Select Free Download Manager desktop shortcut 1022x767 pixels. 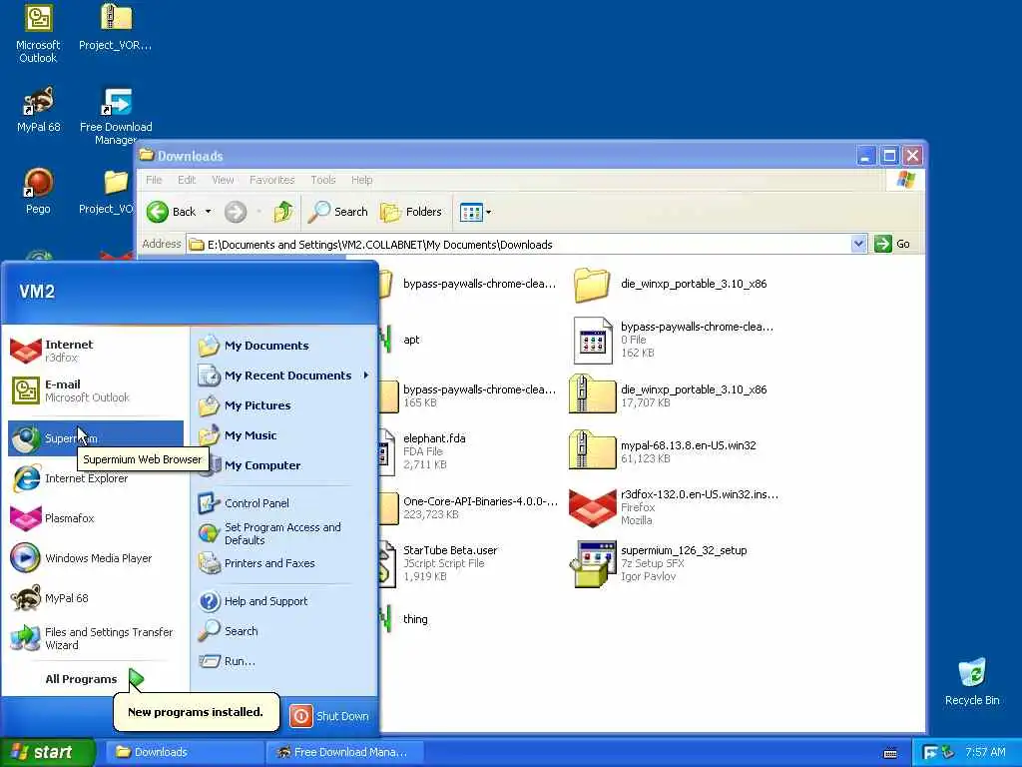(116, 116)
